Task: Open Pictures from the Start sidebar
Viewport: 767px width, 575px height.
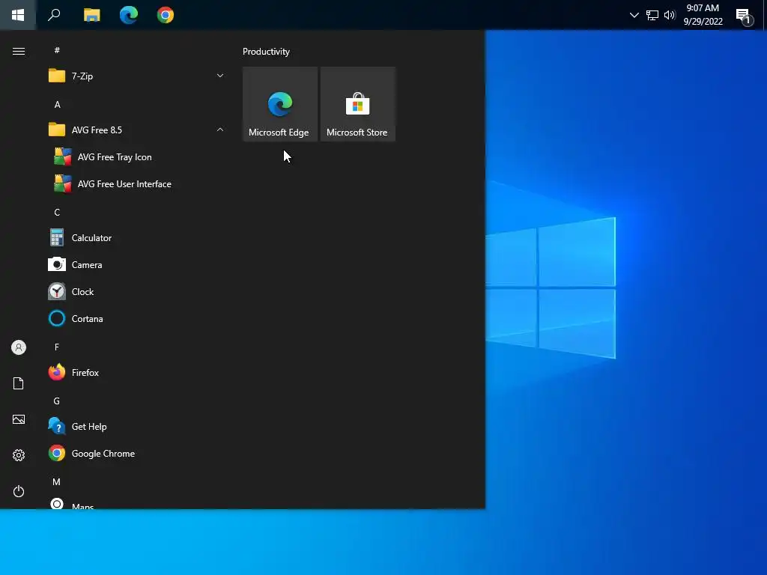Action: (19, 419)
